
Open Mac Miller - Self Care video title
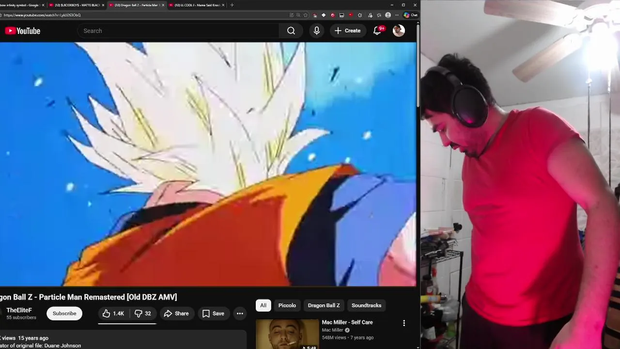point(347,322)
